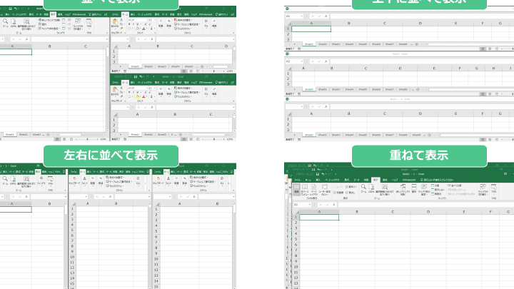Open Freeze Panes dropdown in cascaded front window

(x=424, y=190)
